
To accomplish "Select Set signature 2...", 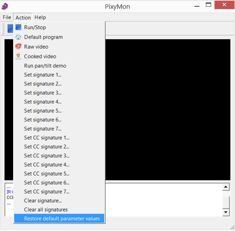I will (59, 84).
